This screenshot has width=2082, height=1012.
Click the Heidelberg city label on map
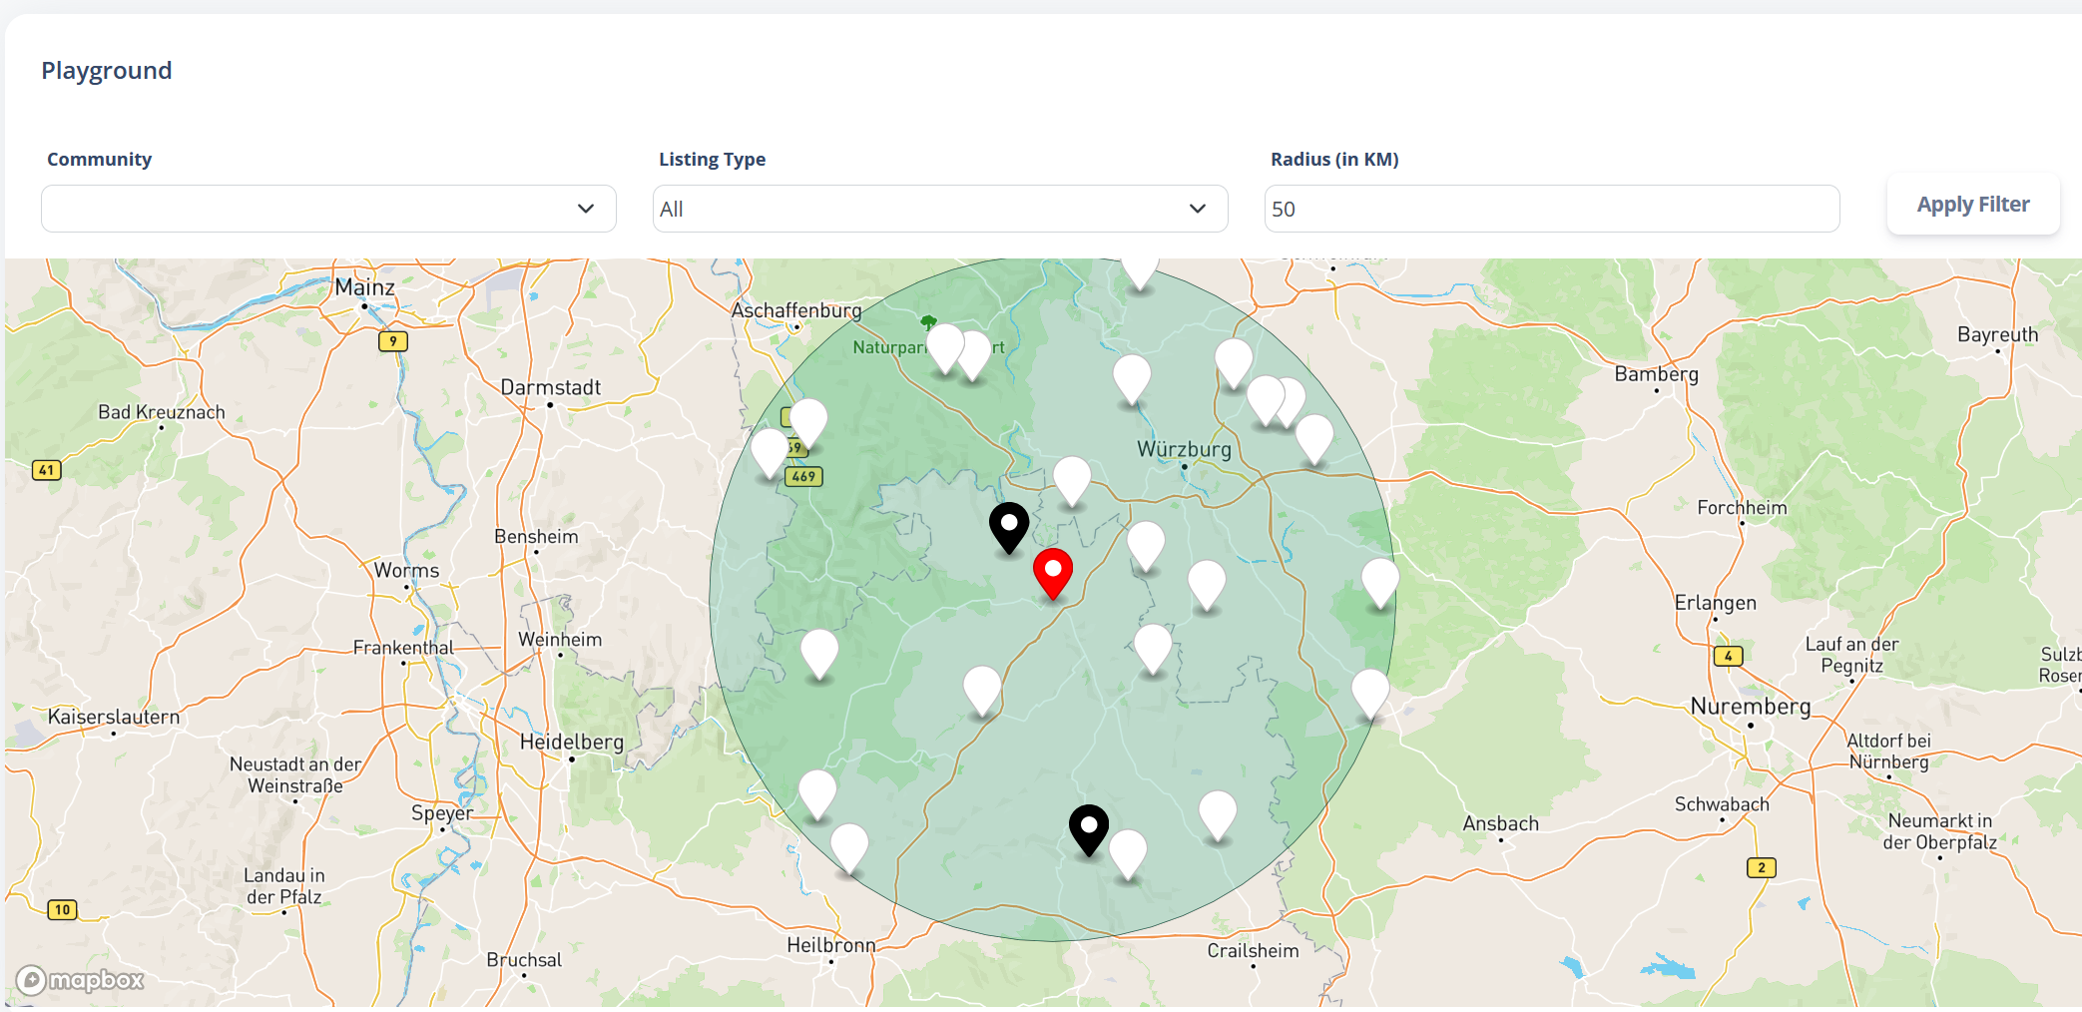(x=571, y=742)
